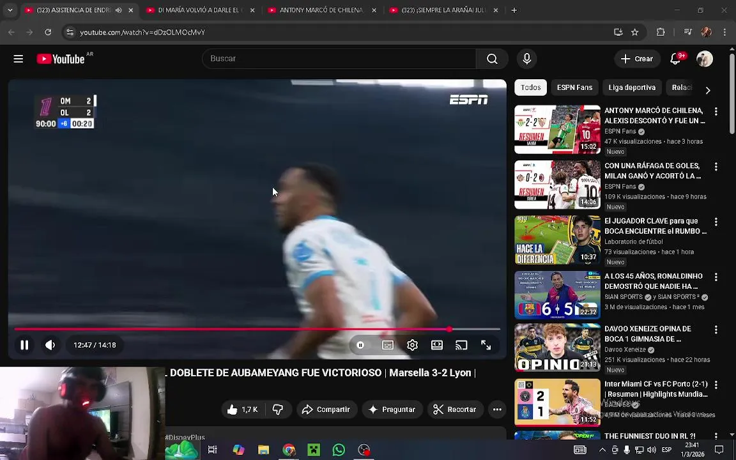Open Chrome media control icon
736x460 pixels.
click(x=687, y=32)
